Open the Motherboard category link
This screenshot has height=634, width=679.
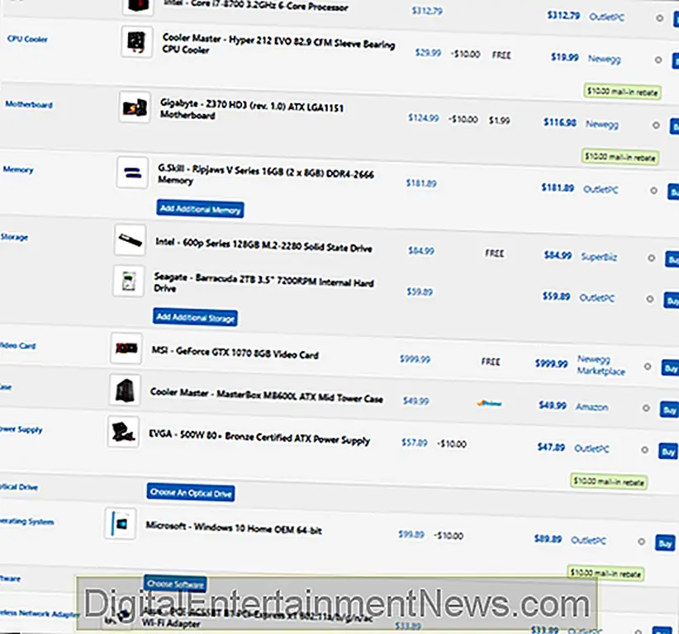click(x=28, y=105)
